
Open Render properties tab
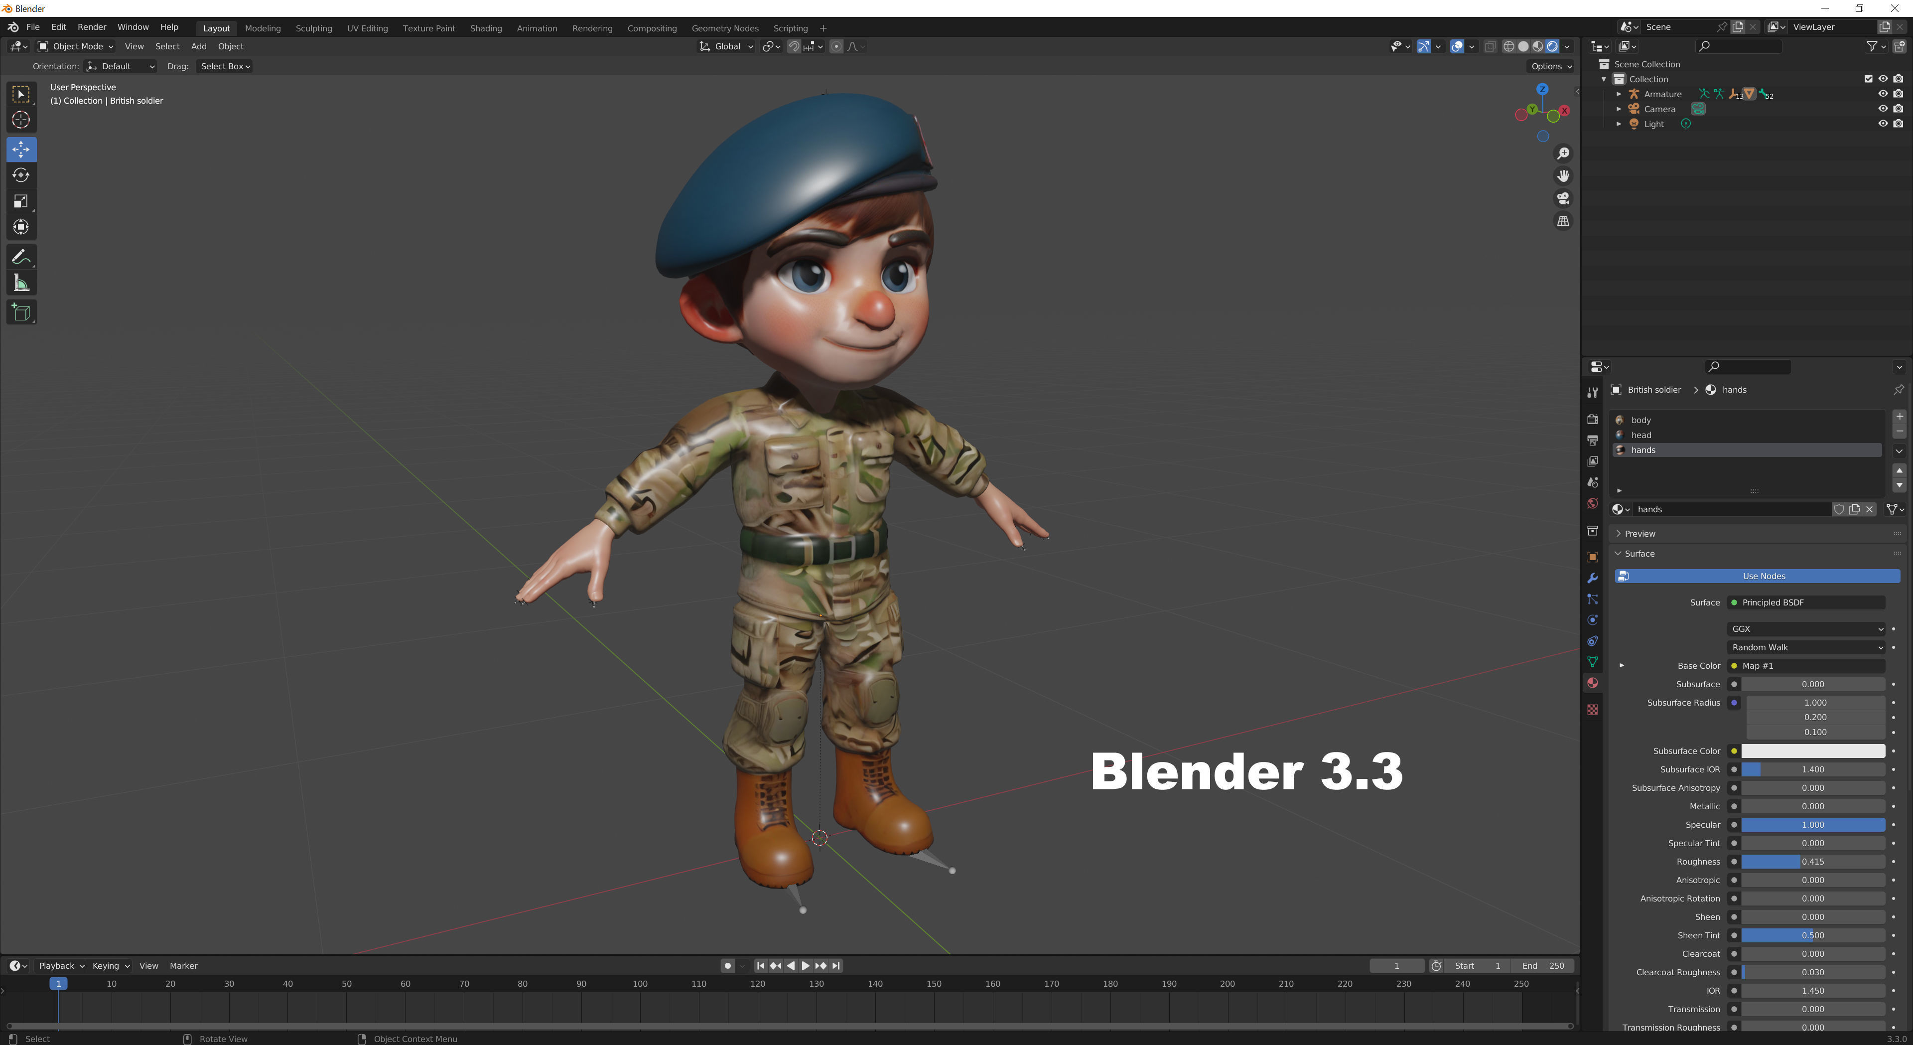1592,420
